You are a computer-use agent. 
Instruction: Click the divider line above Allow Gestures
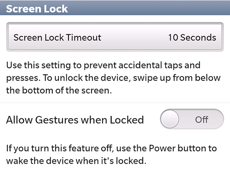click(x=115, y=102)
